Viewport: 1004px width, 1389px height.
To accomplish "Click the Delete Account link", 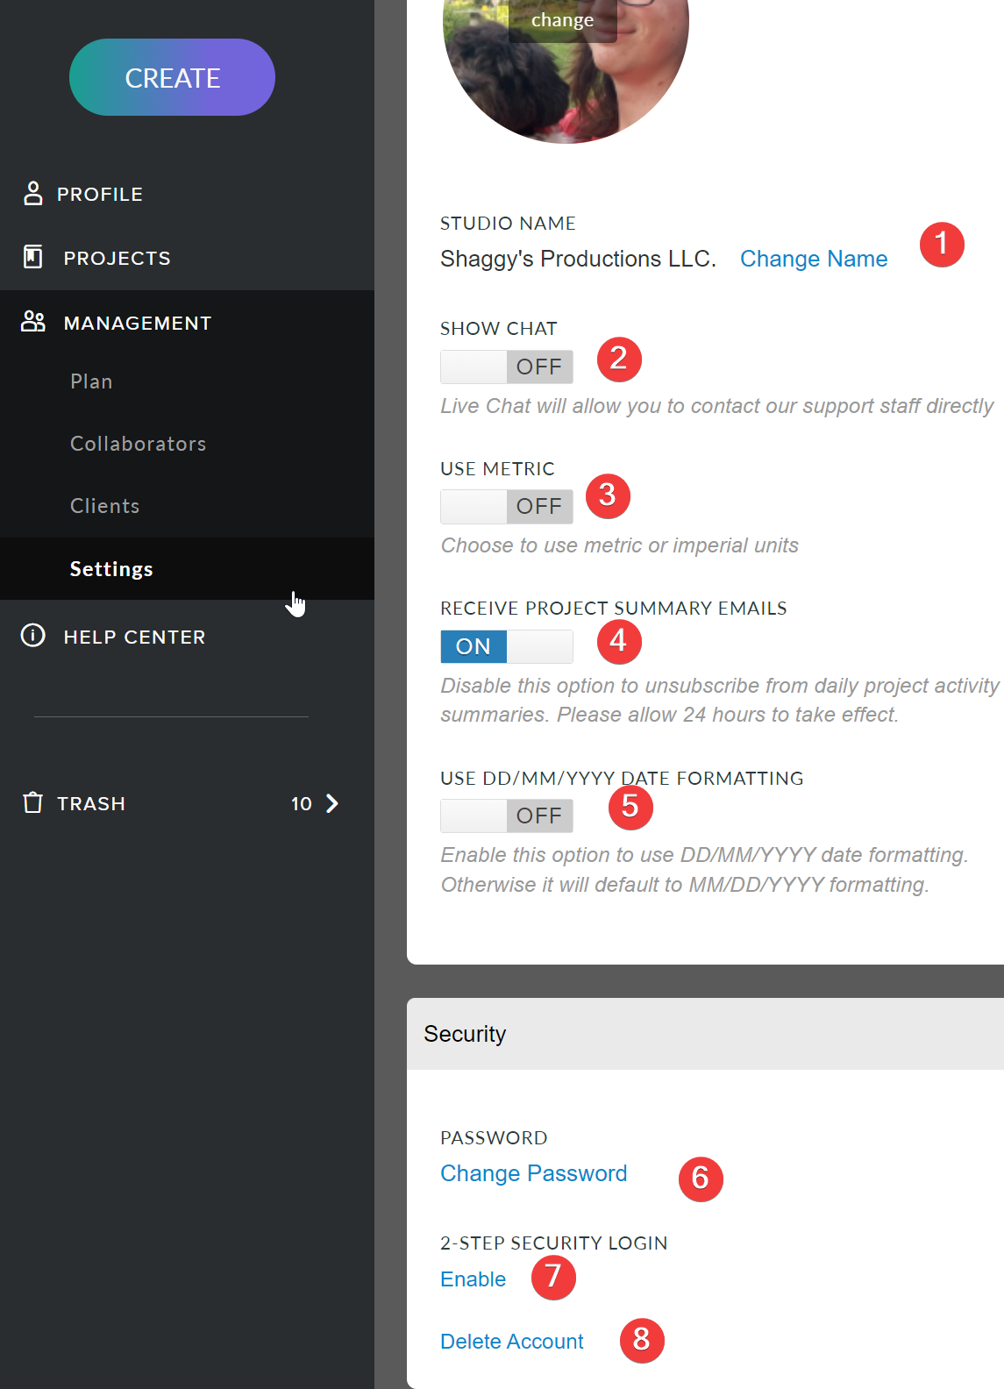I will coord(512,1342).
